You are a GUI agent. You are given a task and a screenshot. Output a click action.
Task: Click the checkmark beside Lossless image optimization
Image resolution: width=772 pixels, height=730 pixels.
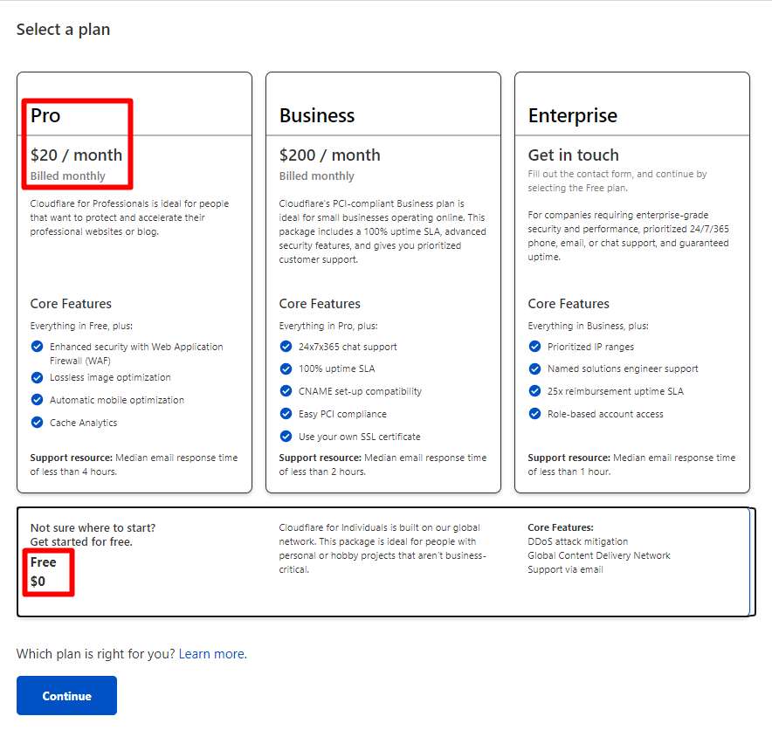click(x=37, y=377)
